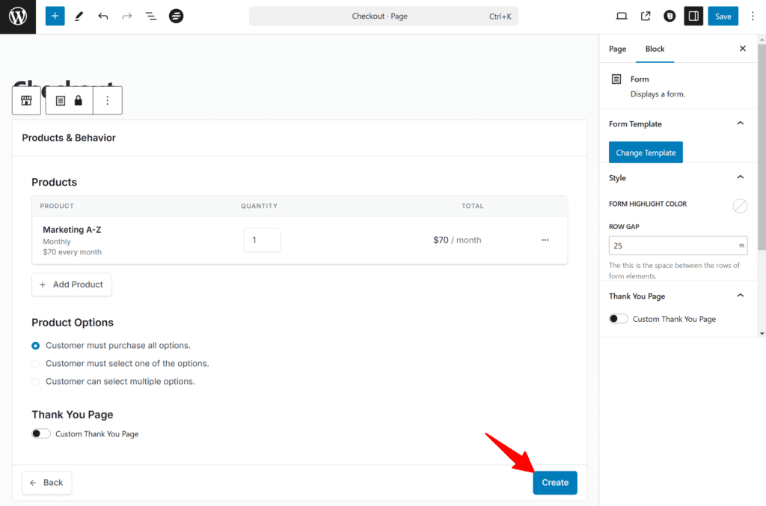Select 'Customer can select multiple options'
This screenshot has height=506, width=766.
[36, 382]
